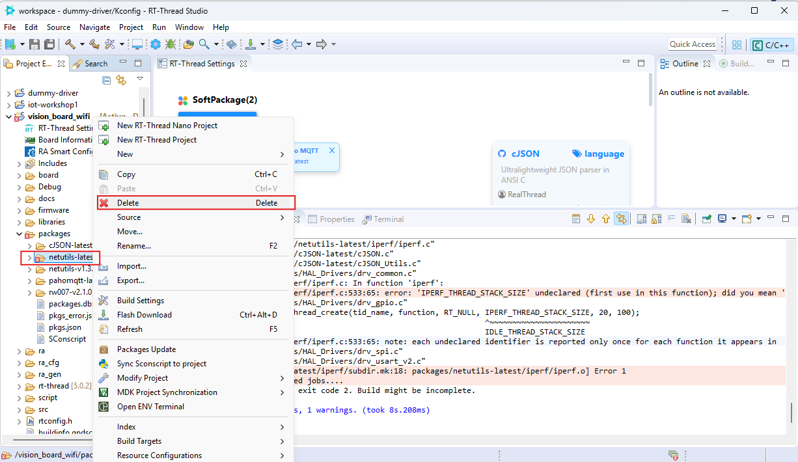This screenshot has width=798, height=462.
Task: Toggle Link with Editor in Project Explorer
Action: (121, 80)
